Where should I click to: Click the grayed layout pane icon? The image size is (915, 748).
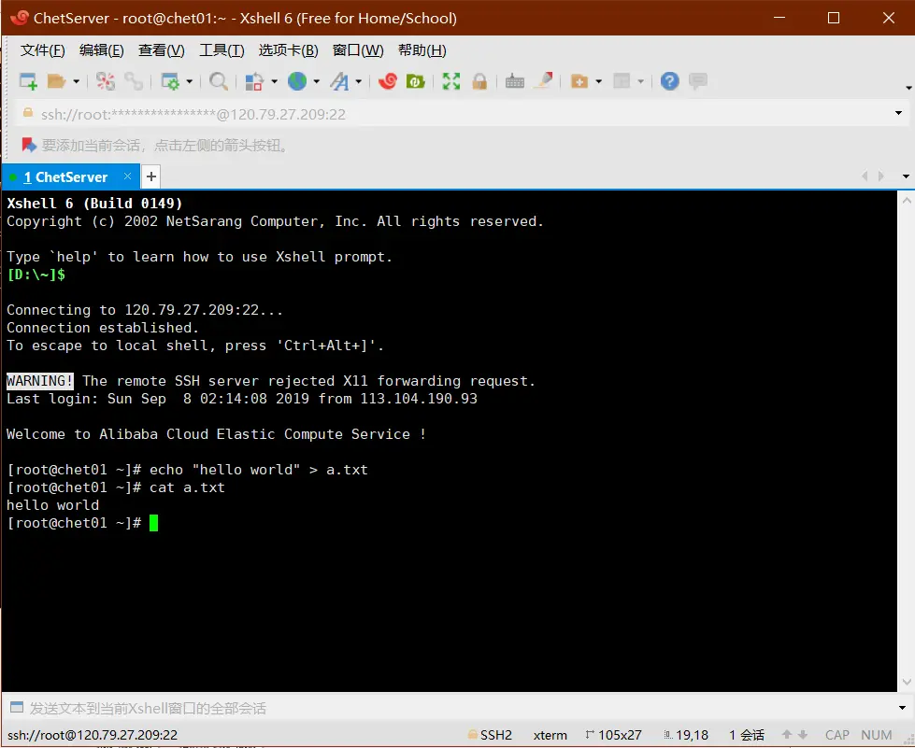coord(622,81)
